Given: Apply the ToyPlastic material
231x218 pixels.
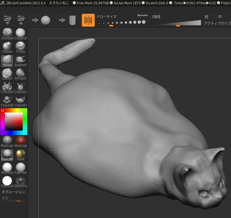Looking at the screenshot, I should tap(21, 168).
